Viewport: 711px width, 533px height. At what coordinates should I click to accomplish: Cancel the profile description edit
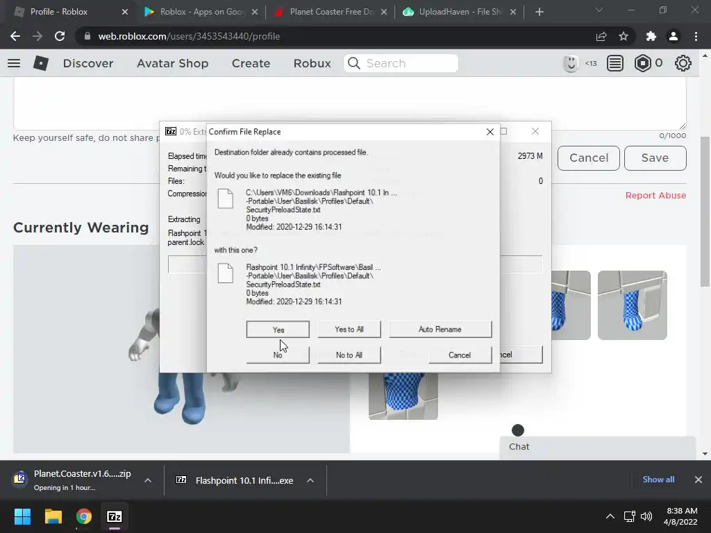point(589,158)
